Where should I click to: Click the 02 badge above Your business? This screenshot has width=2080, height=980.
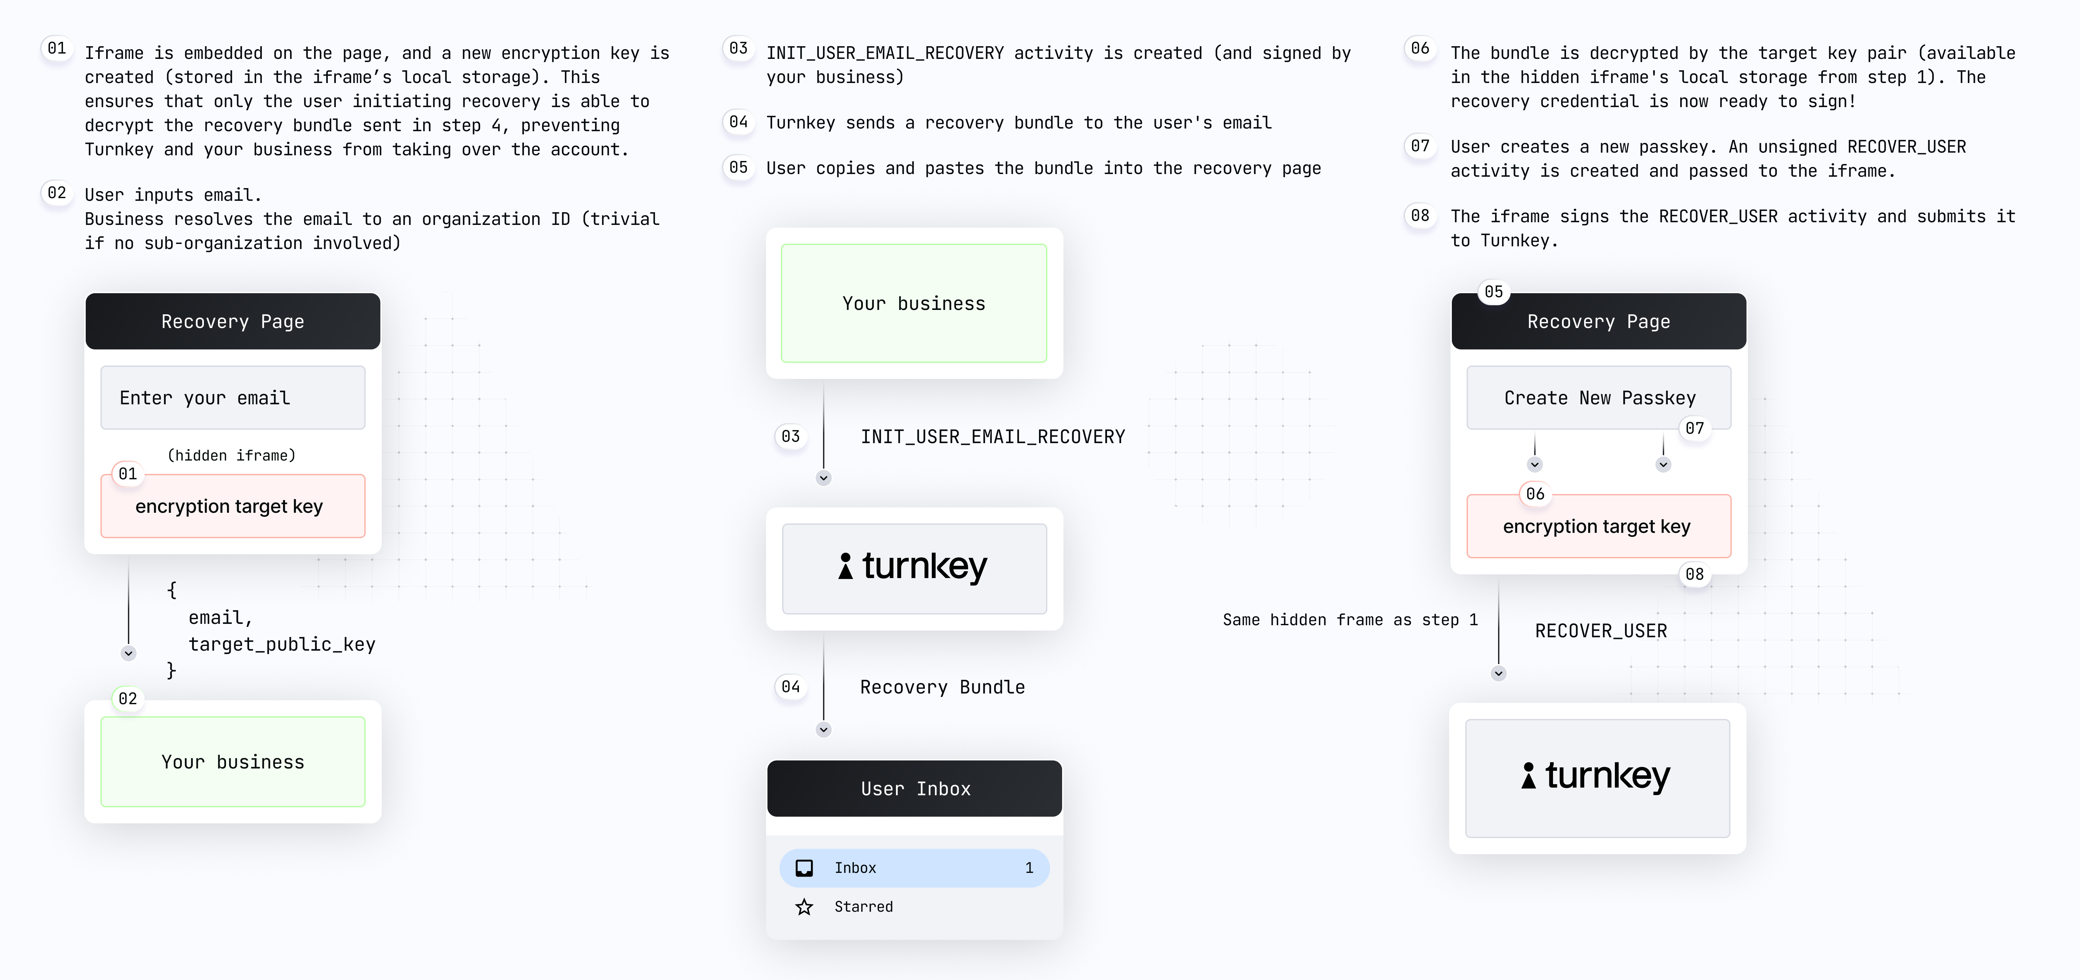click(x=128, y=698)
